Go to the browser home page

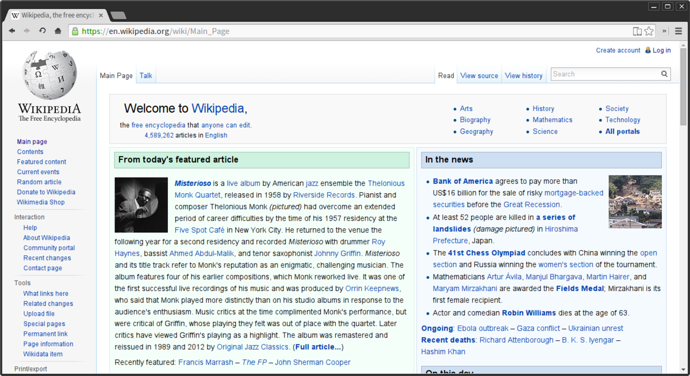click(56, 31)
